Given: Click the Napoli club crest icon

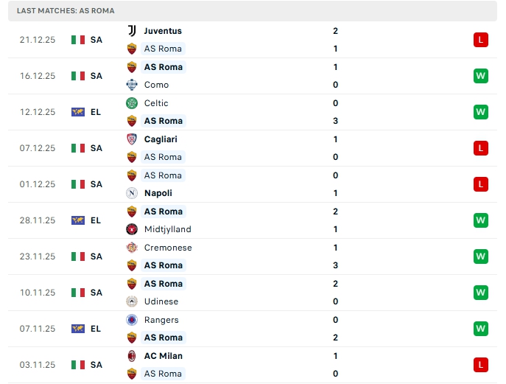Looking at the screenshot, I should tap(132, 193).
